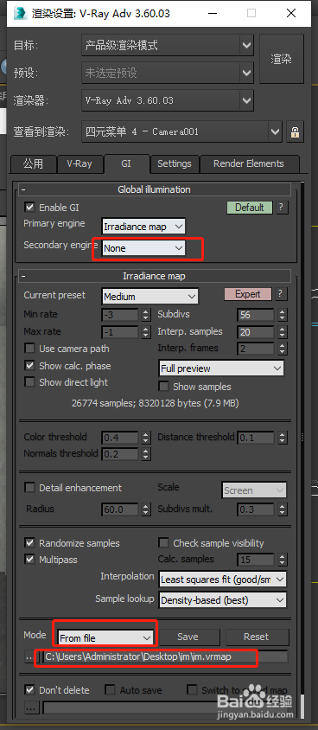Image resolution: width=318 pixels, height=730 pixels.
Task: Click the Subdivs spinner arrows
Action: coord(282,315)
